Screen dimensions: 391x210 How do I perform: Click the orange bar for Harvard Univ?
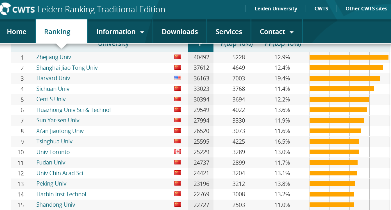[344, 78]
